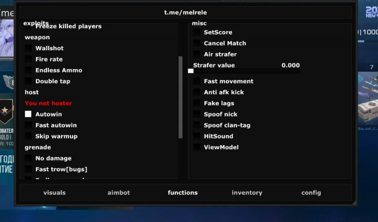This screenshot has width=378, height=222.
Task: Check the grenade No damage box
Action: 28,158
